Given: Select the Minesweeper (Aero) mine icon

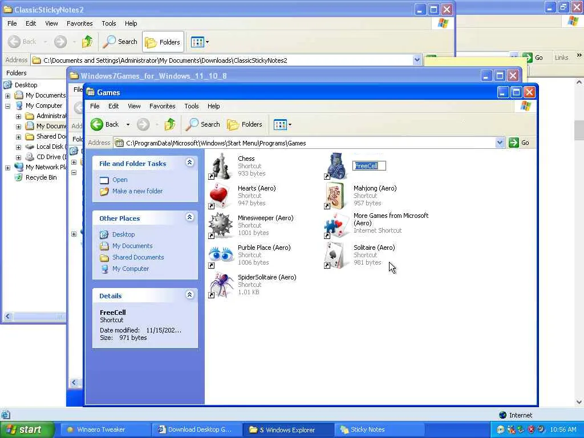Looking at the screenshot, I should pos(221,226).
